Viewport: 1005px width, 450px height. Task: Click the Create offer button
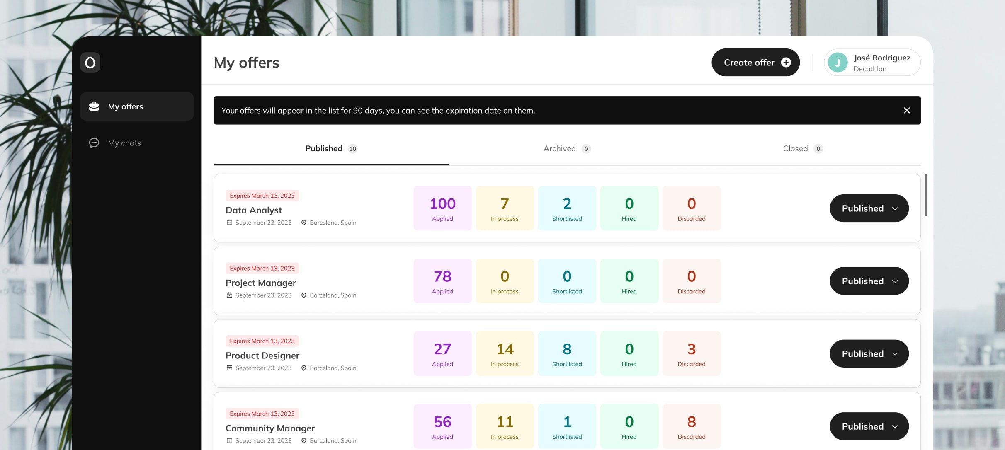(x=749, y=63)
